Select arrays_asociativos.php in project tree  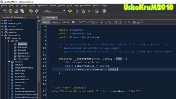tap(24, 68)
